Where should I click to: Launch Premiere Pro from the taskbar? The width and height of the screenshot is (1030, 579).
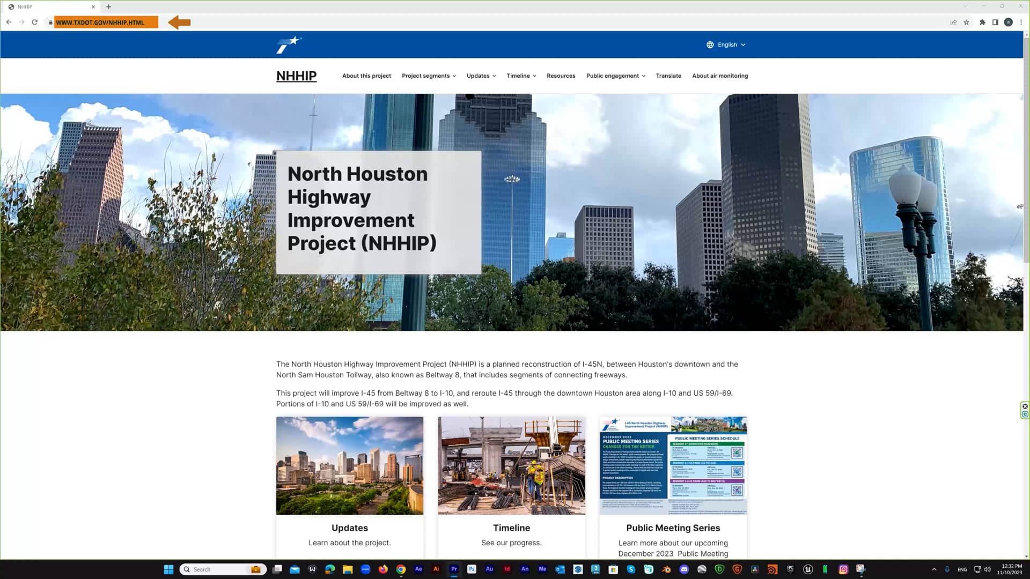pos(454,569)
